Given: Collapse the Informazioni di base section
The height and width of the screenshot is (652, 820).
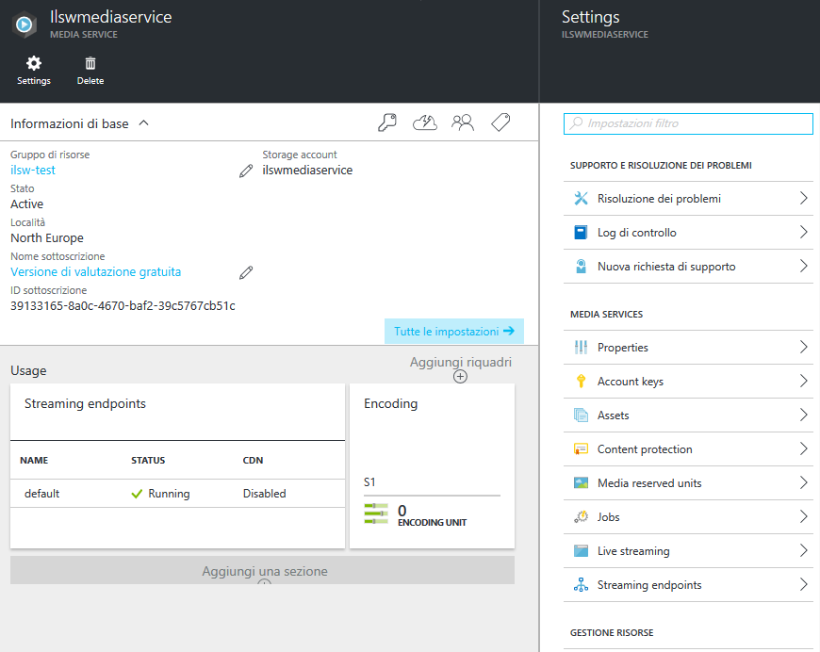Looking at the screenshot, I should click(x=144, y=122).
